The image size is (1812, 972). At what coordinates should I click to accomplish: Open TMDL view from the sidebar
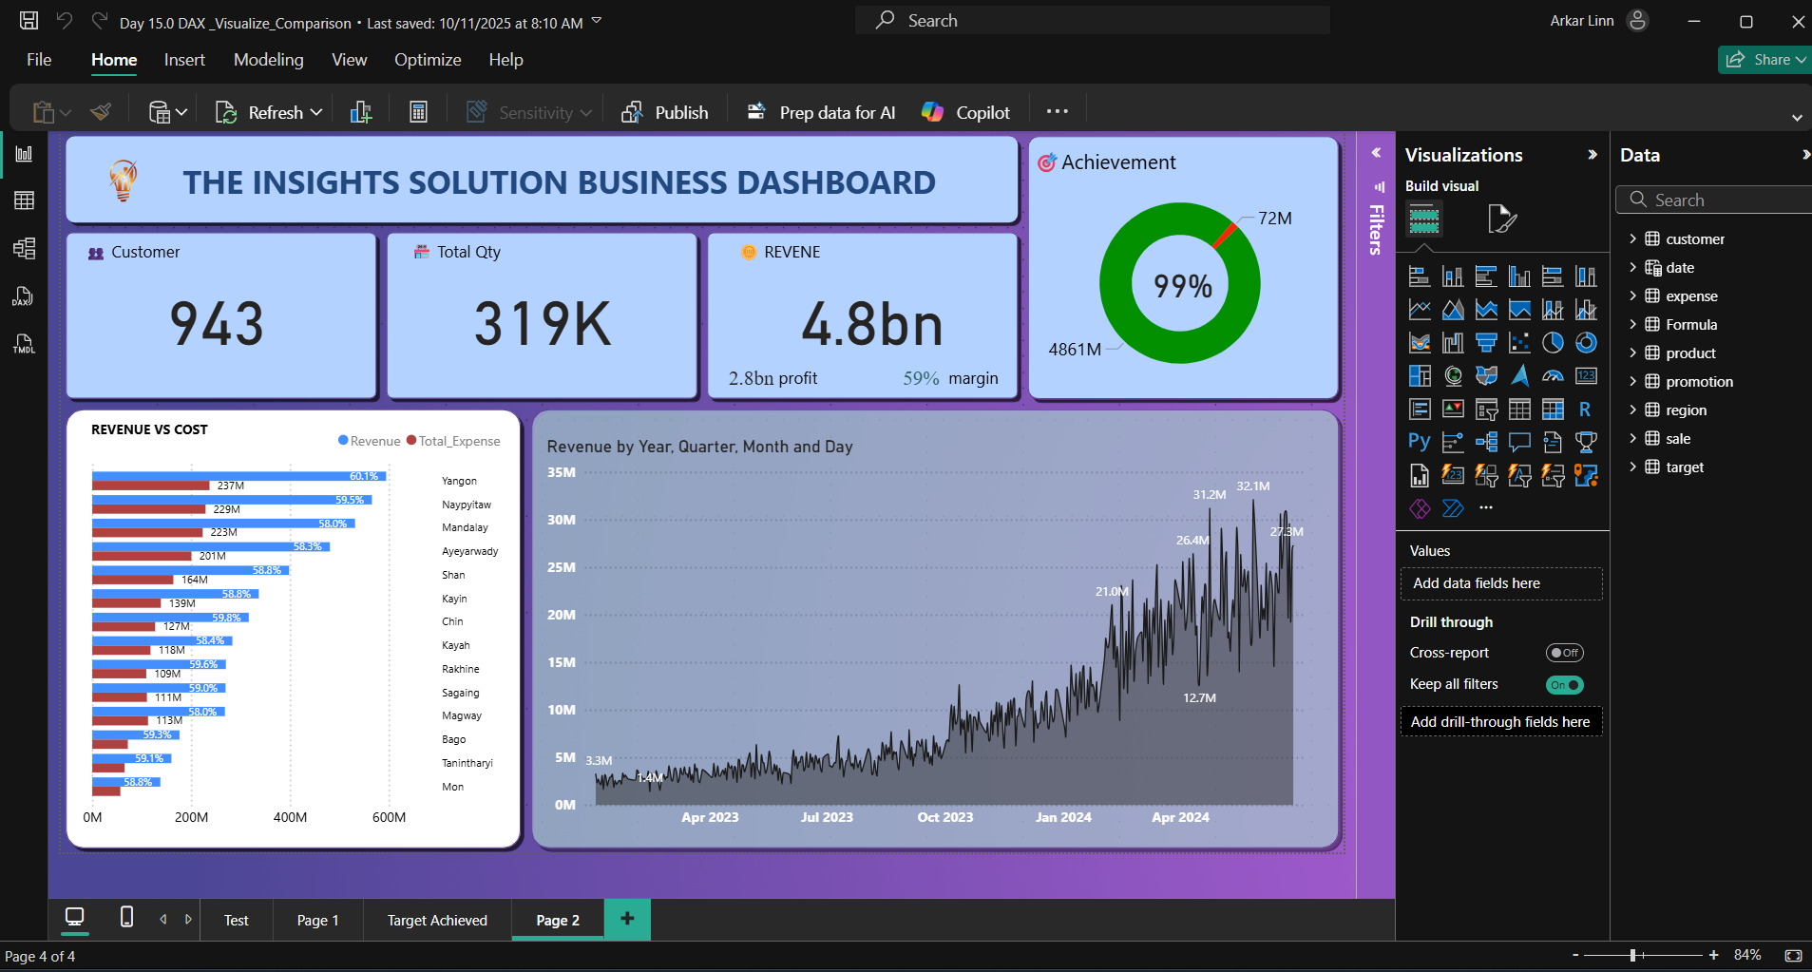pos(24,344)
